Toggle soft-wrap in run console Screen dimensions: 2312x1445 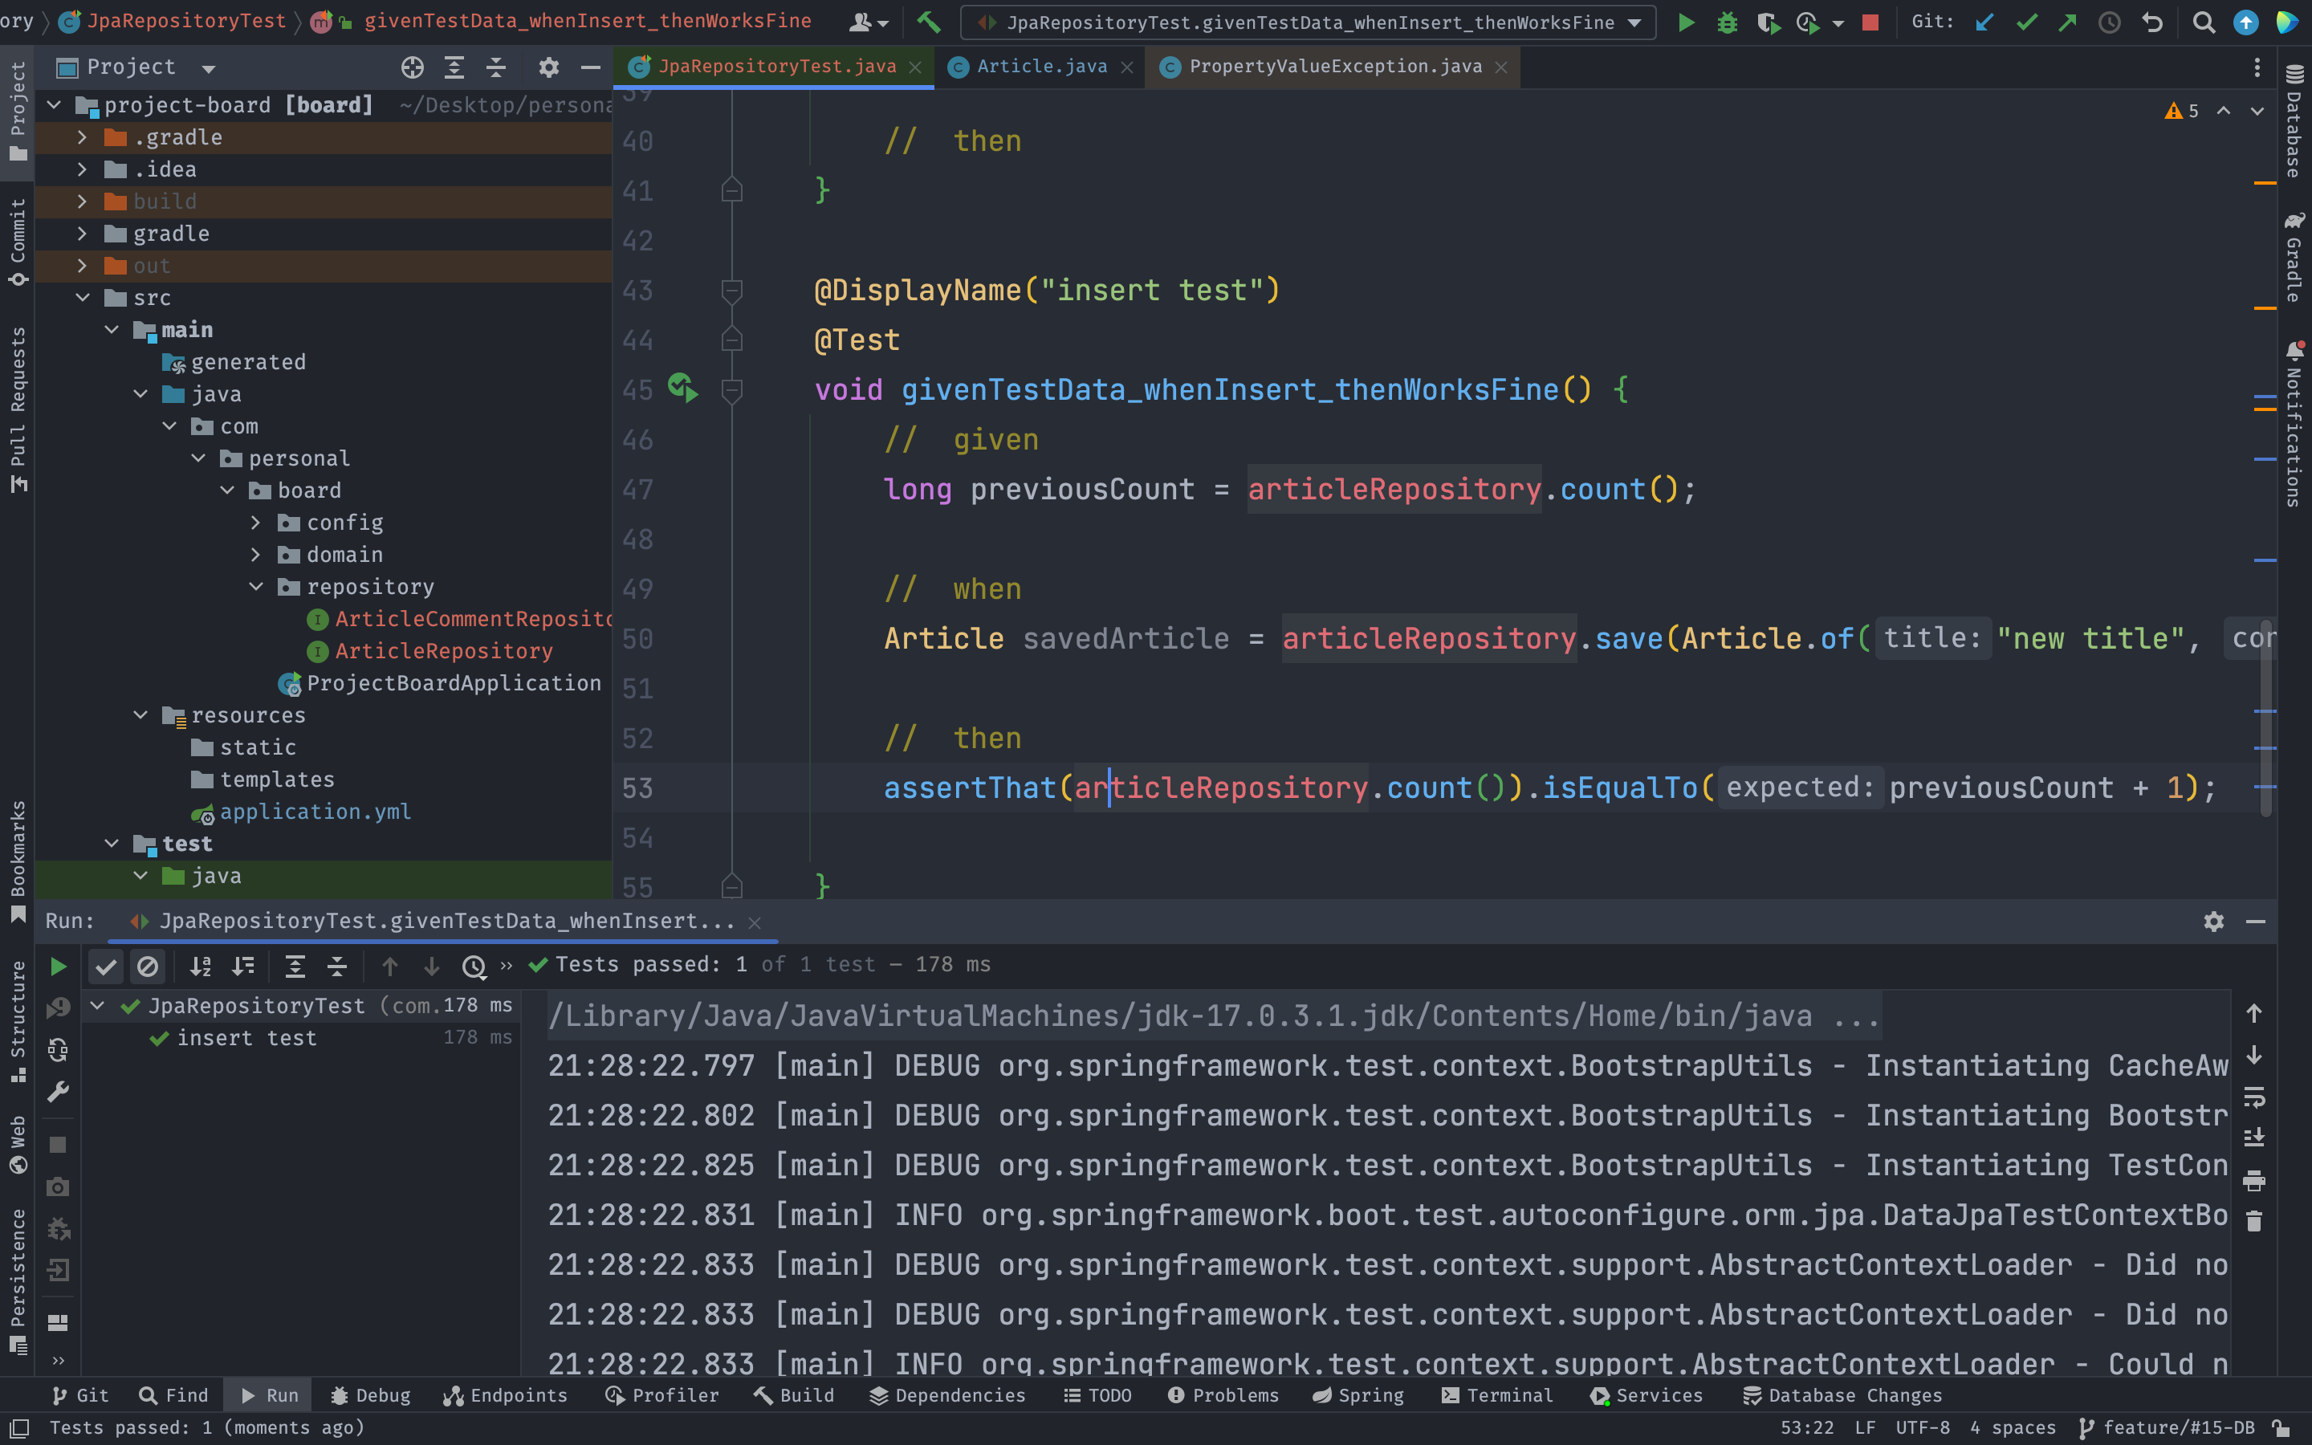tap(2253, 1096)
